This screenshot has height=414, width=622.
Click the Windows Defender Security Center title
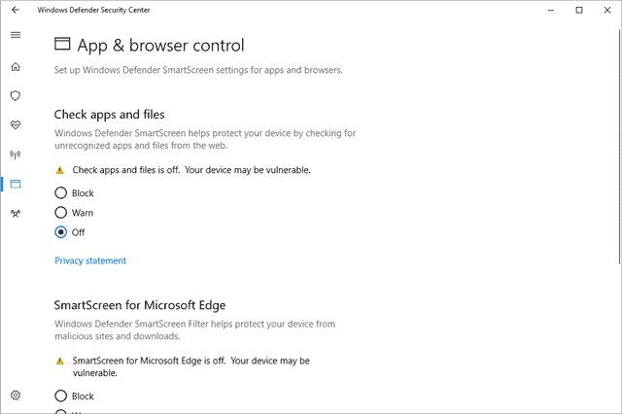coord(93,10)
